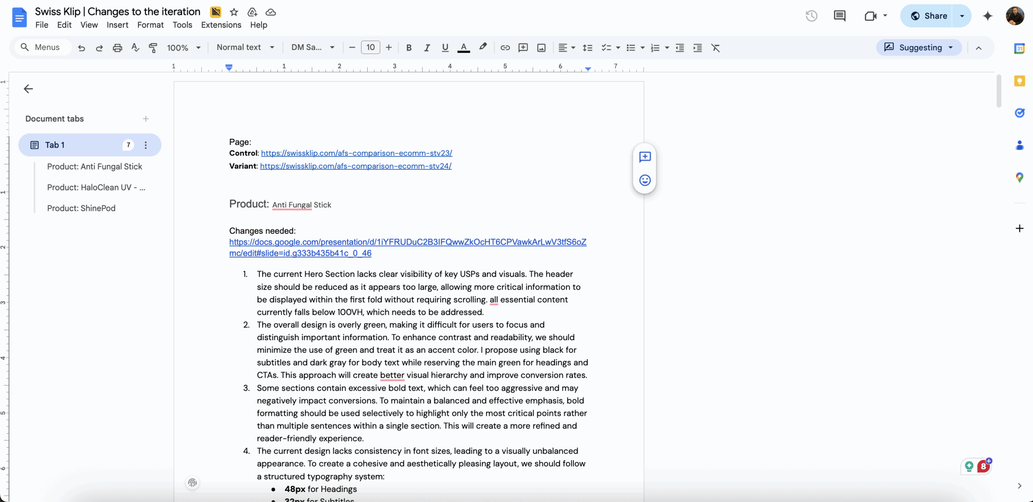Open the Control page stv23 link
The width and height of the screenshot is (1033, 502).
[x=356, y=153]
